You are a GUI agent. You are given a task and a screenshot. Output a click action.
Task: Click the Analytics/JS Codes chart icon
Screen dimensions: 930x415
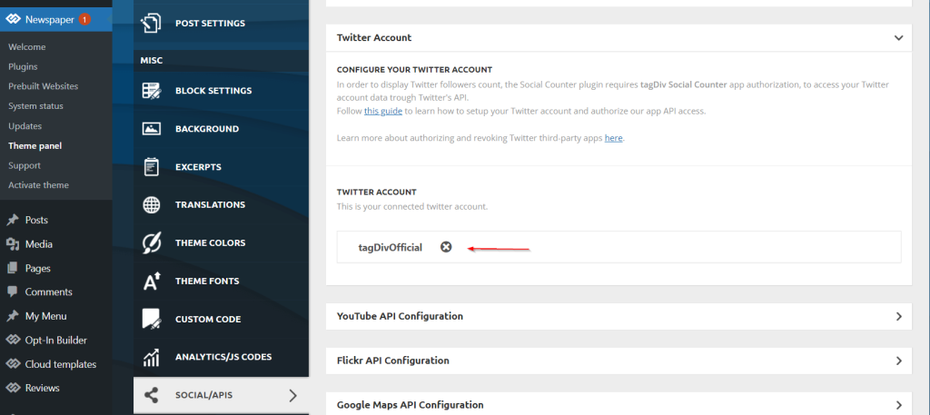click(152, 357)
